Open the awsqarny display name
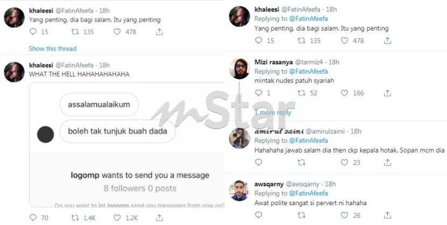The image size is (447, 225). (x=269, y=184)
